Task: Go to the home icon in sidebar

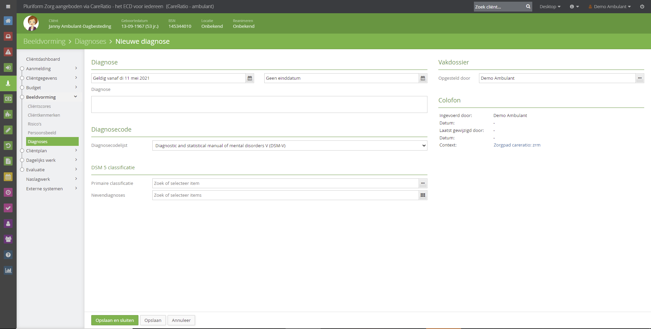Action: click(8, 21)
